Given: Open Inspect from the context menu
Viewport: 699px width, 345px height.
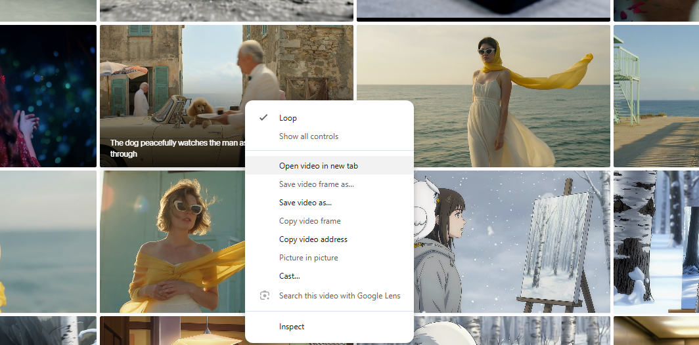Looking at the screenshot, I should tap(329, 326).
